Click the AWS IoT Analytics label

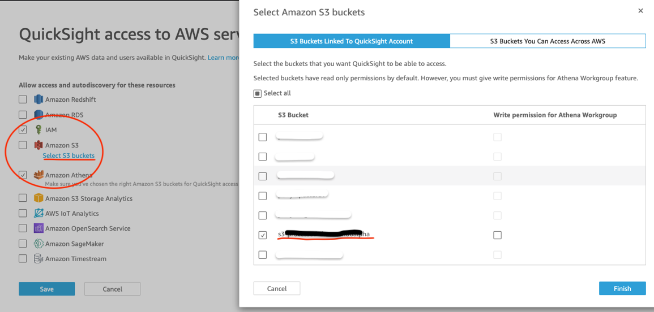72,213
